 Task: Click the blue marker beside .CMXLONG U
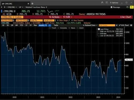coord(2,11)
